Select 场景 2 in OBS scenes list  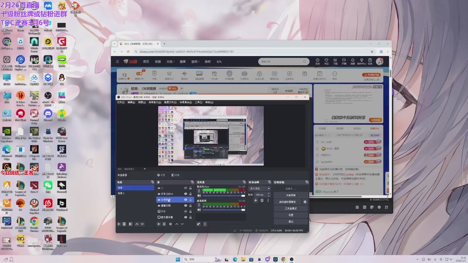[x=135, y=193]
